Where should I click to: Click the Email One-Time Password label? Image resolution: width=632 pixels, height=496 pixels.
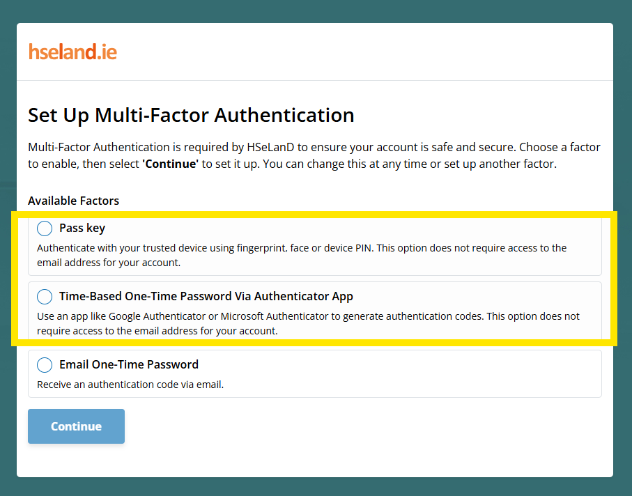click(x=128, y=364)
